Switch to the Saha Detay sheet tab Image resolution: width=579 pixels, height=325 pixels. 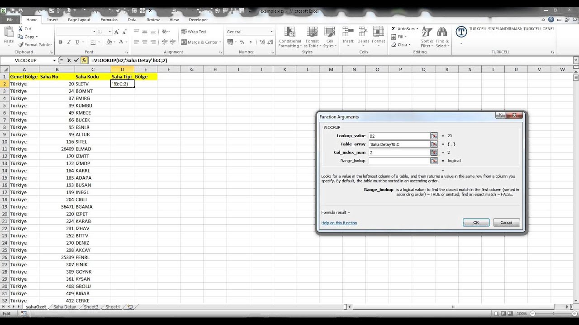click(65, 307)
